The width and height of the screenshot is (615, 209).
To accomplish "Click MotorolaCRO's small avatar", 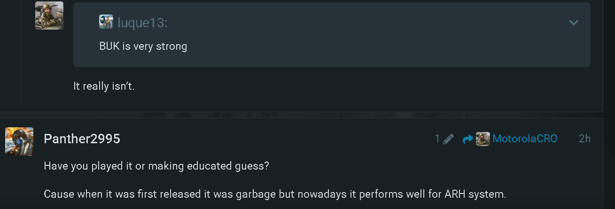I will click(483, 139).
